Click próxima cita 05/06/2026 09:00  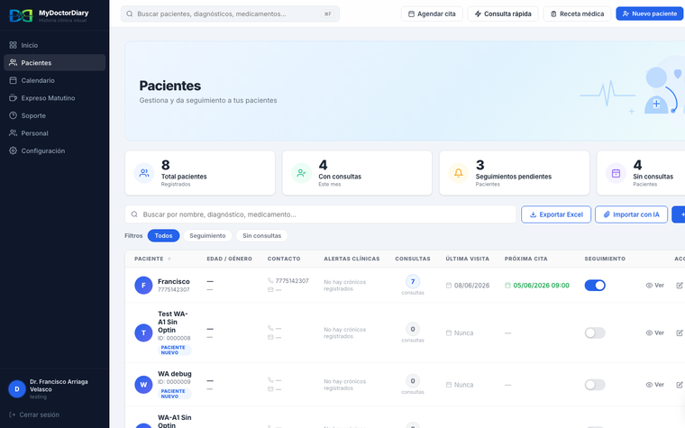(x=541, y=286)
